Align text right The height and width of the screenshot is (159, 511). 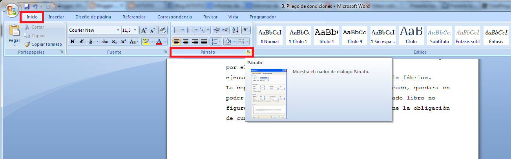[x=195, y=41]
